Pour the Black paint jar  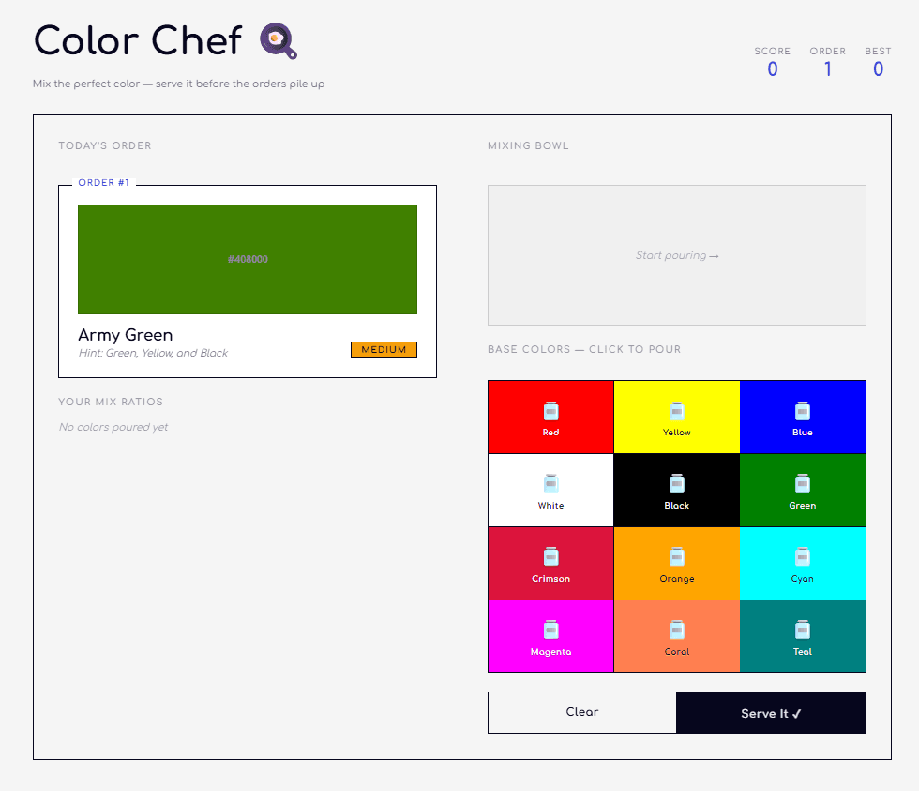676,489
